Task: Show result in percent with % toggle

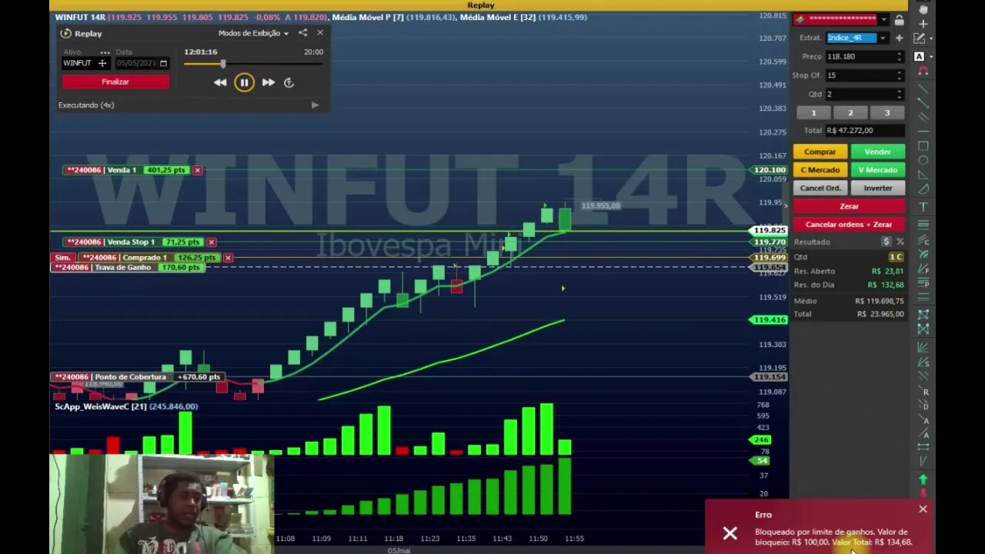Action: pyautogui.click(x=900, y=242)
